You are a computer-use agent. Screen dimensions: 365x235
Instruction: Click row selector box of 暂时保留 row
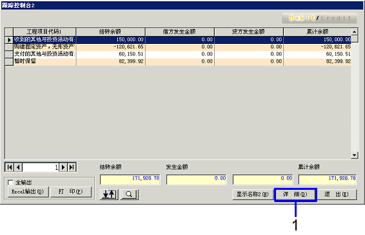tap(9, 61)
